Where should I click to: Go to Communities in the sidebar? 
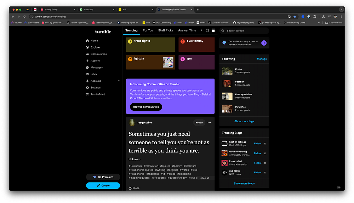click(96, 54)
